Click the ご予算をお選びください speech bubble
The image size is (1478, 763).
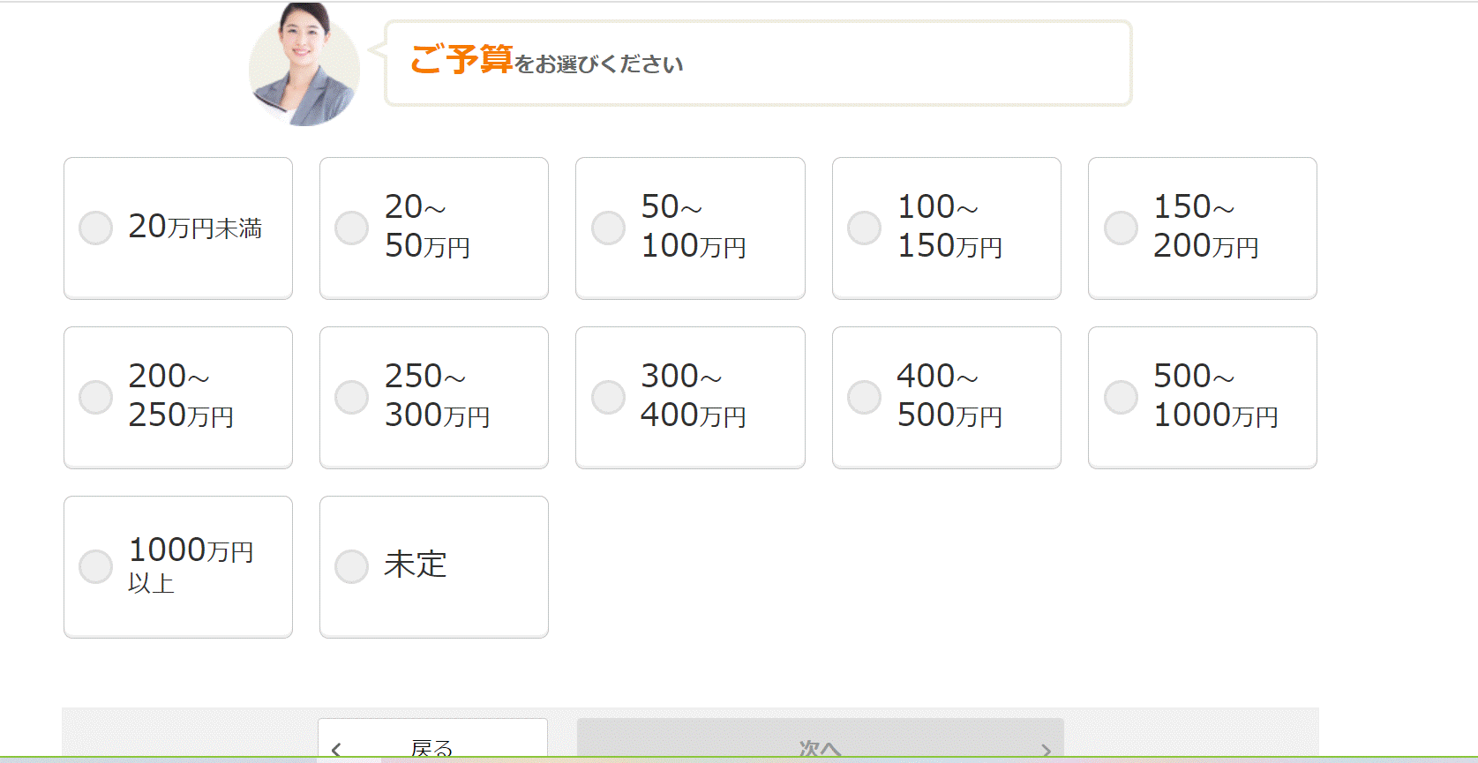point(758,64)
